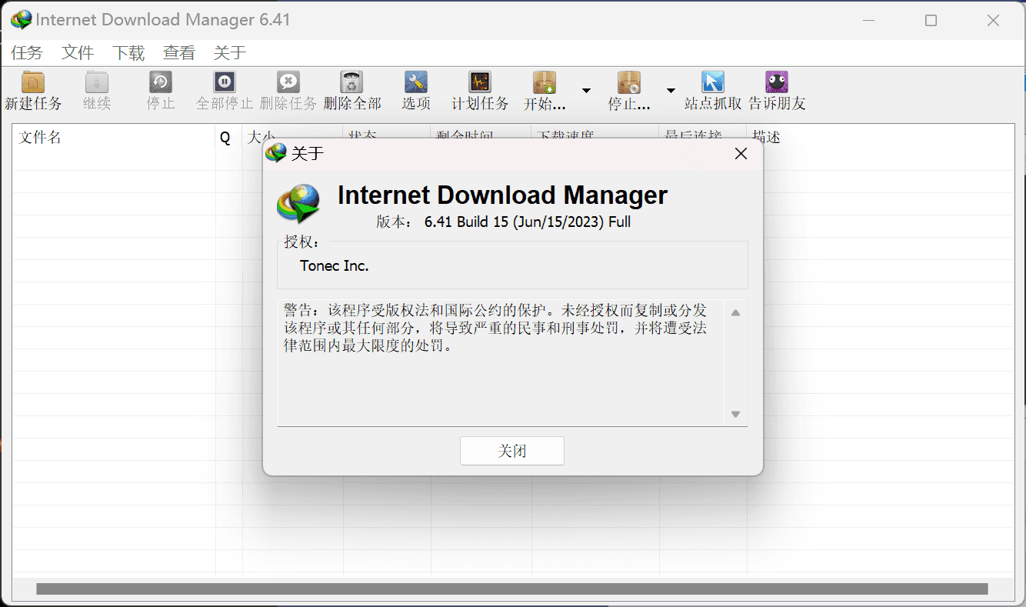
Task: Click the IDM icon in the 关于 dialog title
Action: click(275, 153)
